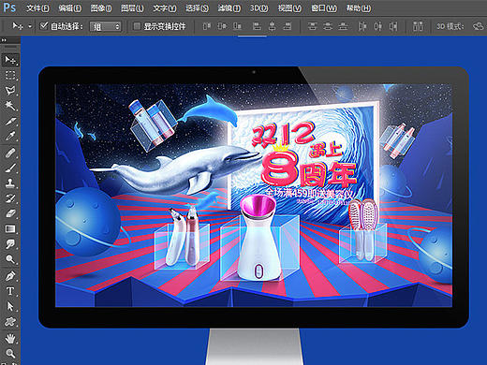The width and height of the screenshot is (487, 365).
Task: Enable the 显示变换控件 checkbox
Action: point(137,26)
